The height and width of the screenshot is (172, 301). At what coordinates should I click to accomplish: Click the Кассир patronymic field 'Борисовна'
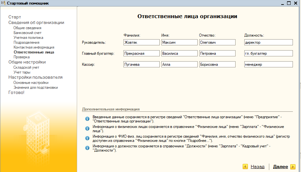[217, 64]
